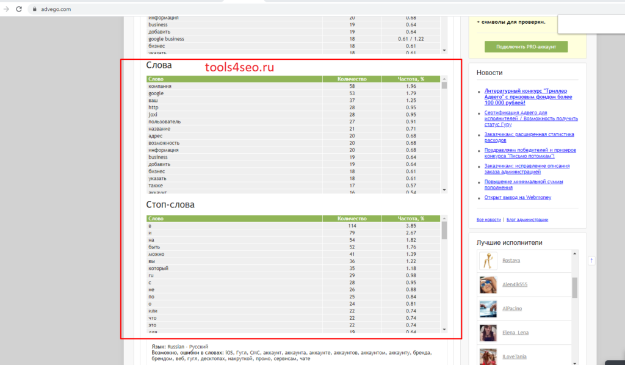Click the 'Стоп-слова' section heading
625x365 pixels.
pyautogui.click(x=170, y=204)
